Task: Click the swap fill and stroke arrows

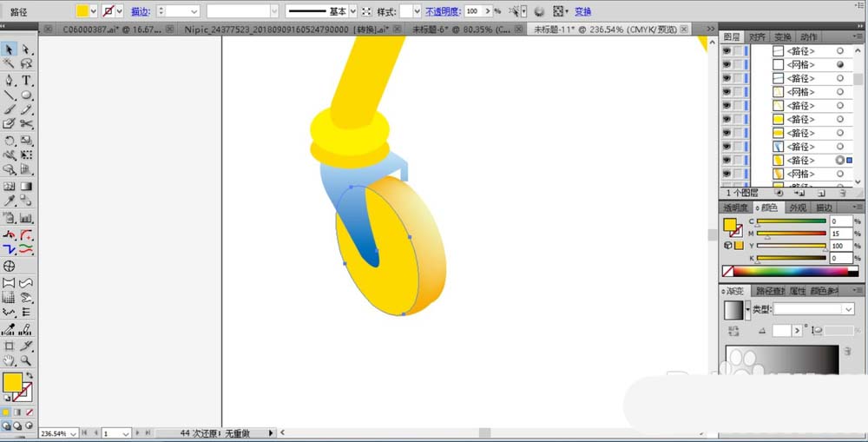Action: tap(30, 375)
